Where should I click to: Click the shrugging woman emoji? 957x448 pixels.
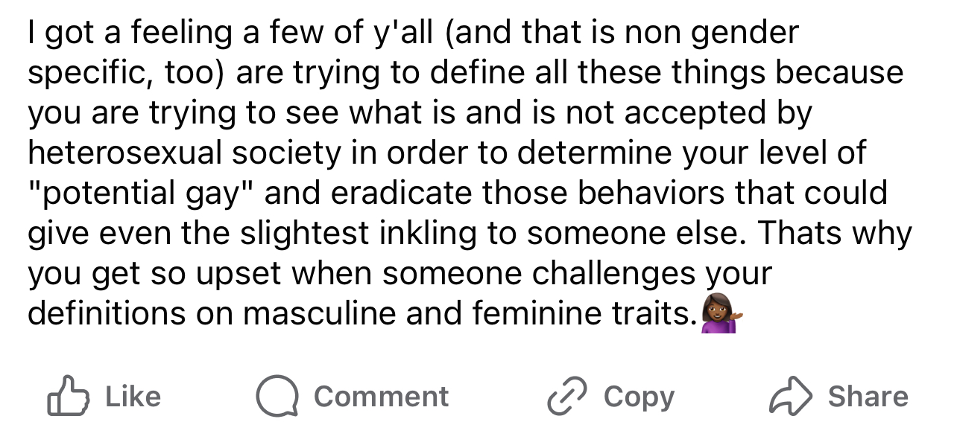[x=721, y=314]
